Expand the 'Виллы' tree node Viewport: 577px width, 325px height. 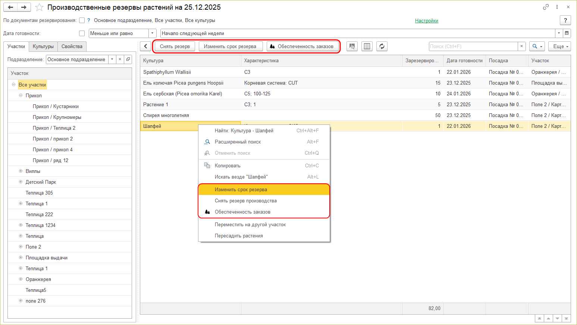pos(21,171)
